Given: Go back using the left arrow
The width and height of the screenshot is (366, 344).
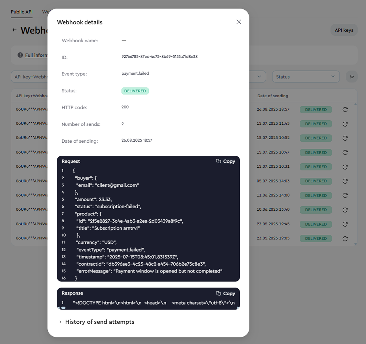Looking at the screenshot, I should [x=14, y=30].
